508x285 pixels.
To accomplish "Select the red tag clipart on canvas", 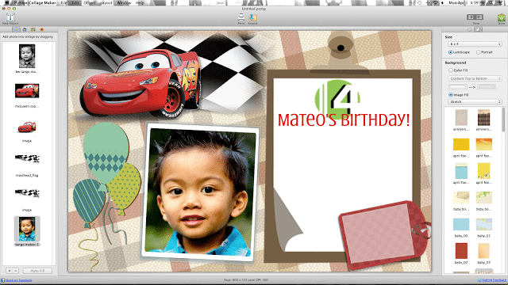I will click(384, 235).
